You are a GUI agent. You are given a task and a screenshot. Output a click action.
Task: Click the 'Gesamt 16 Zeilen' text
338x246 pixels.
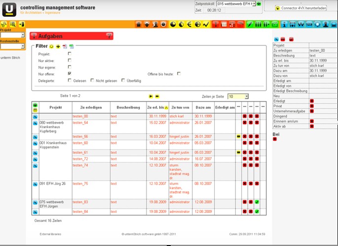tap(48, 221)
